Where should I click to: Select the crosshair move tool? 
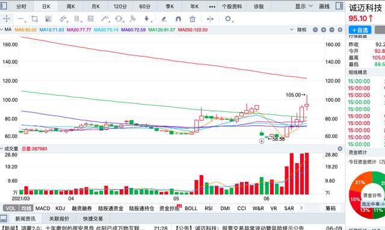pyautogui.click(x=7, y=19)
